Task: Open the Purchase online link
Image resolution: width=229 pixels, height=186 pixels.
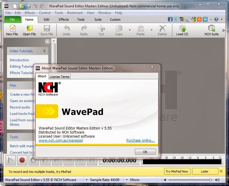Action: point(140,141)
